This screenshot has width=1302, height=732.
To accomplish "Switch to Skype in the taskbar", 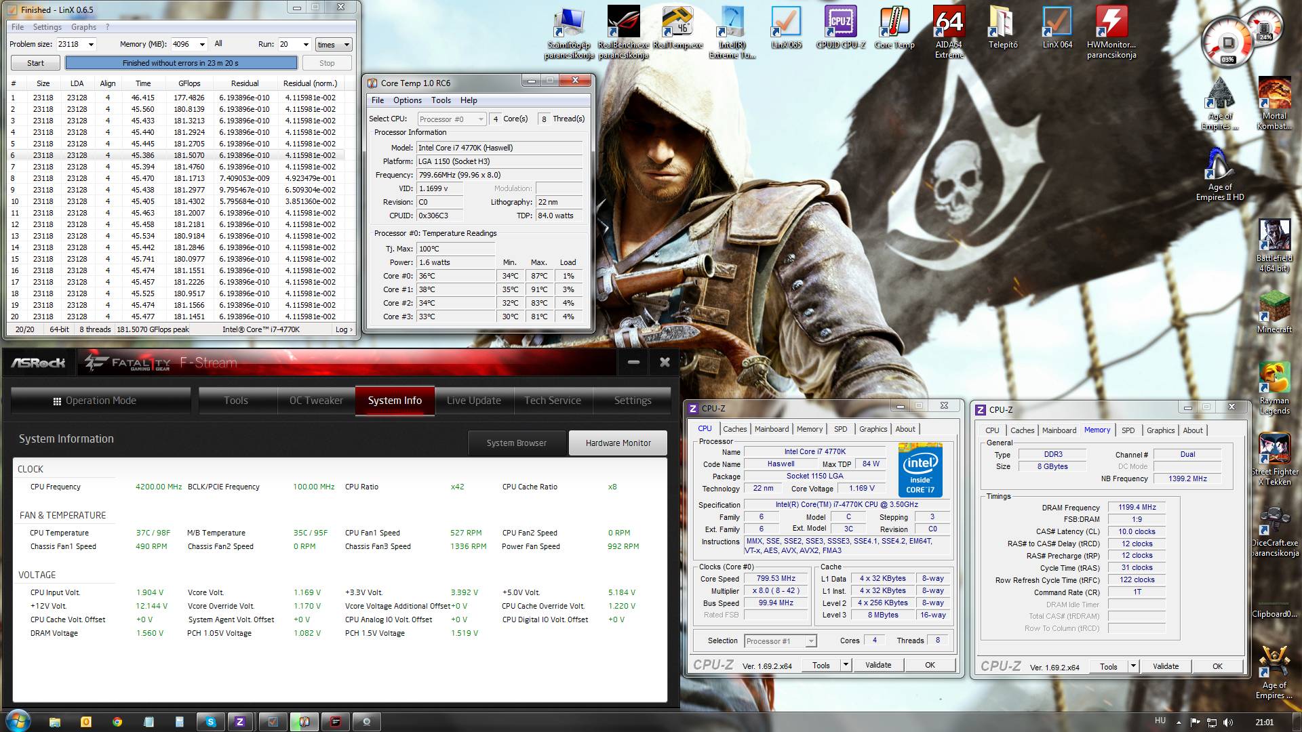I will [211, 722].
